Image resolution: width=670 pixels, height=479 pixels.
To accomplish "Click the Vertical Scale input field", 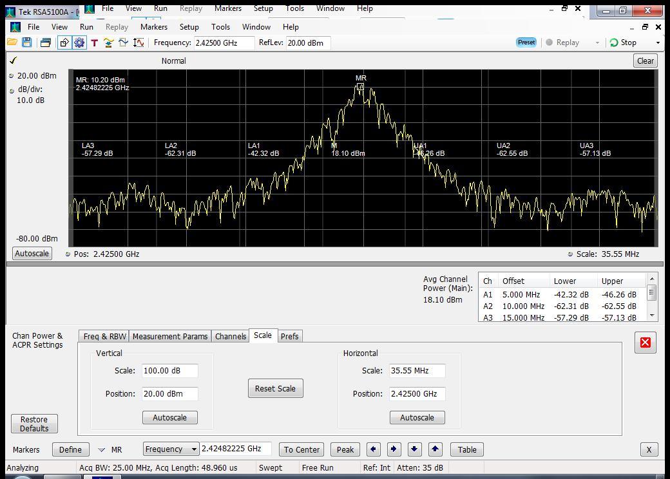I will tap(170, 371).
